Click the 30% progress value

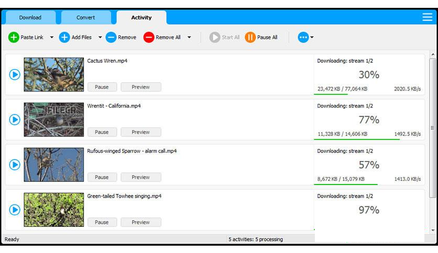tap(369, 75)
